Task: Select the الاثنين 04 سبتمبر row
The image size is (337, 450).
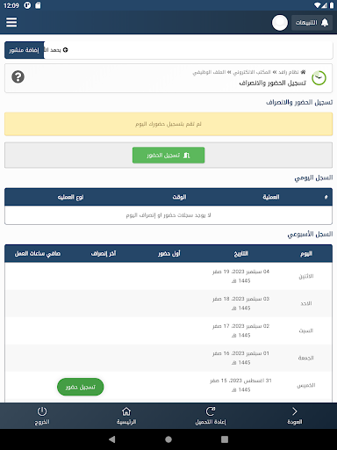Action: point(168,276)
